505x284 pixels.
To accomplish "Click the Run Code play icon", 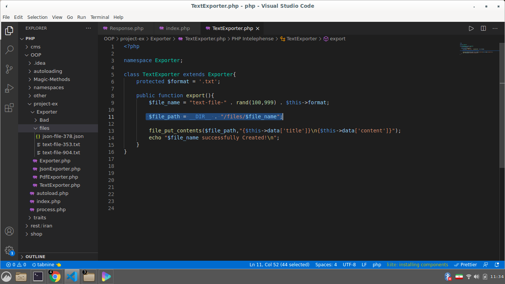I will click(471, 28).
